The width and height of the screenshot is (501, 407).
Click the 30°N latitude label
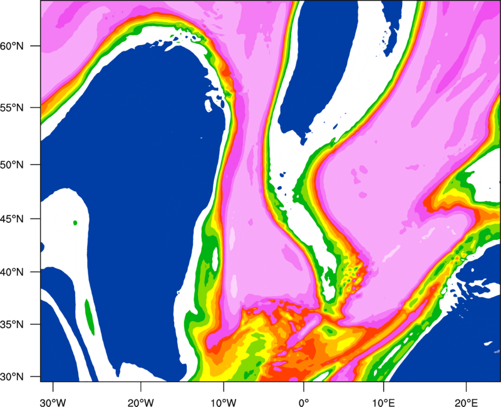[12, 377]
